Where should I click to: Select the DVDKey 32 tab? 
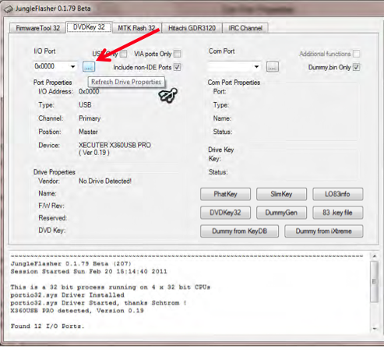click(x=89, y=27)
